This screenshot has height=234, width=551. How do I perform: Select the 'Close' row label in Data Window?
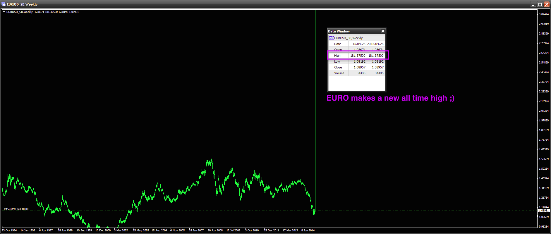[x=338, y=67]
